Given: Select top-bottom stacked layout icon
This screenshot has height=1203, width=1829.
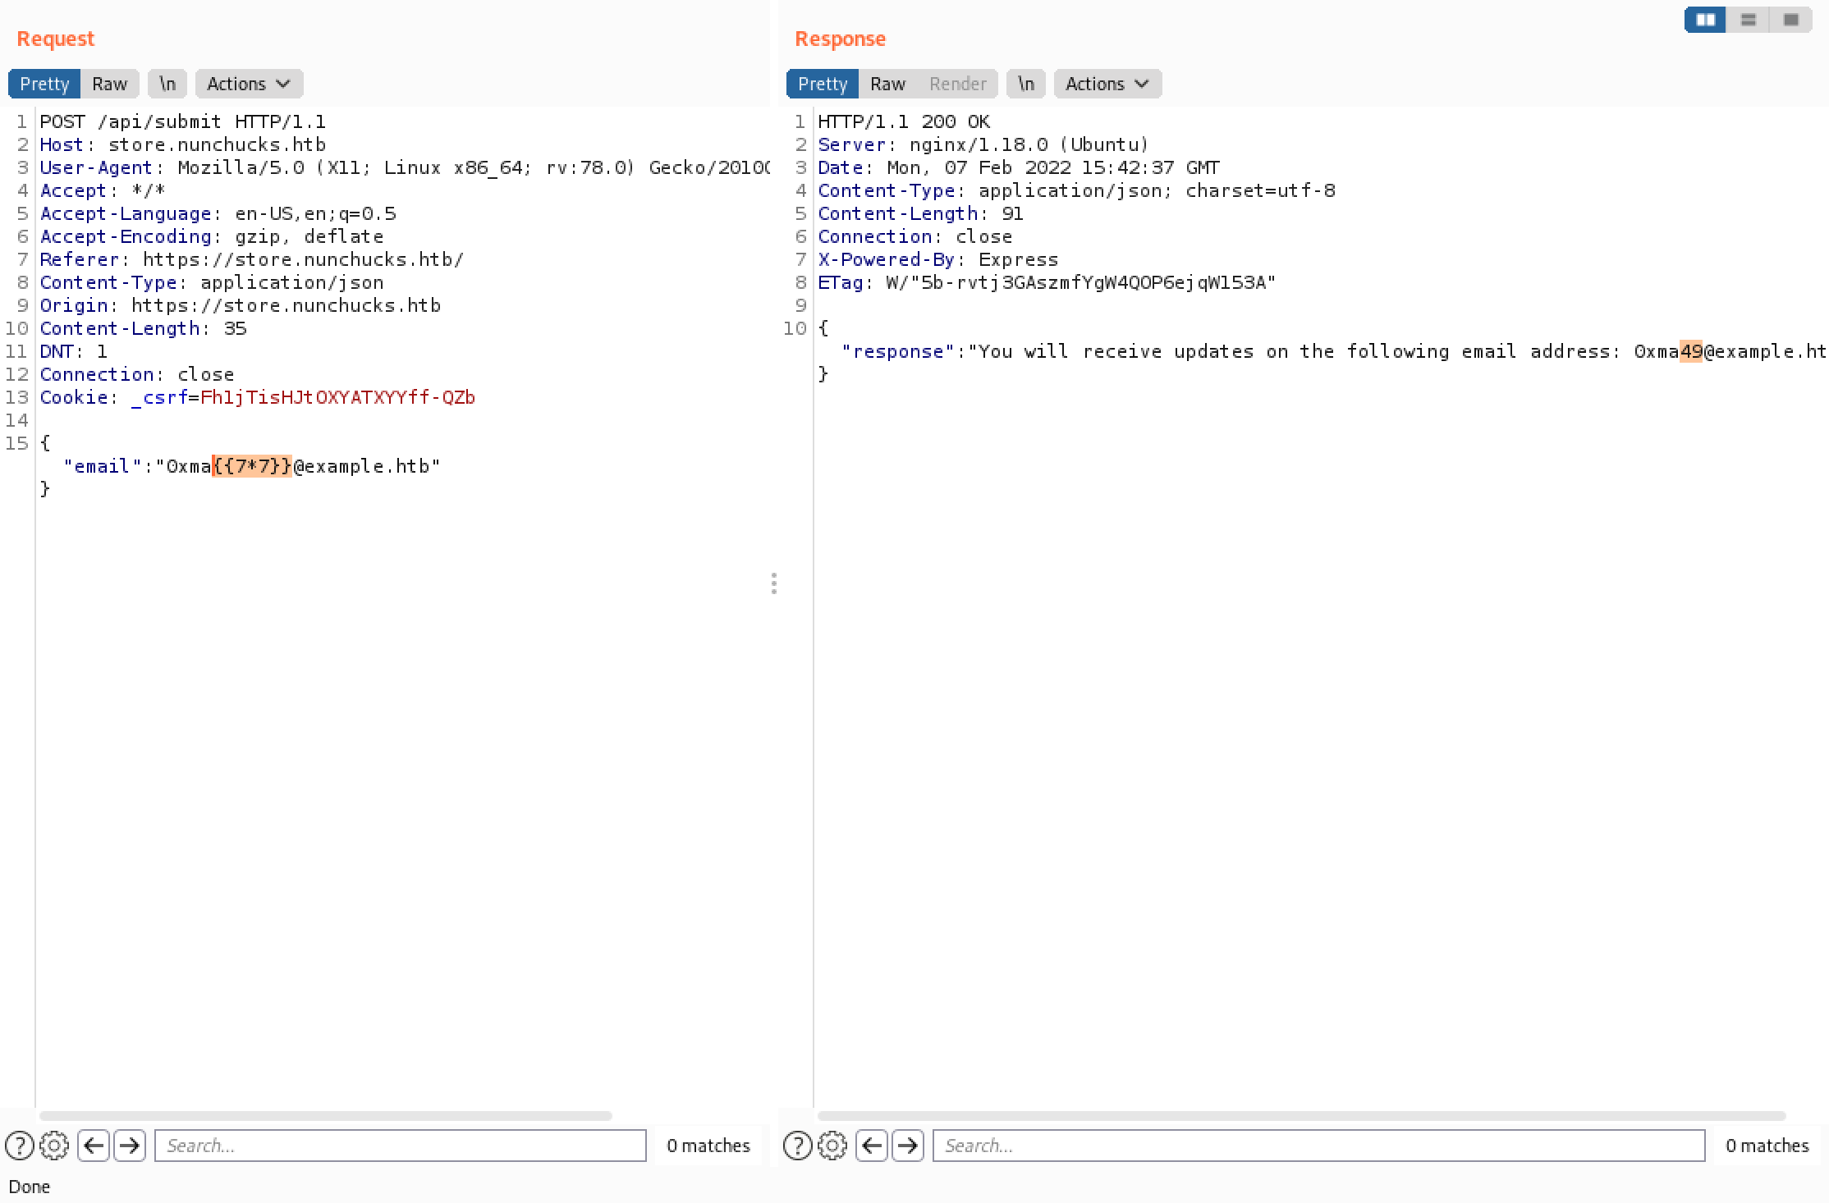Looking at the screenshot, I should pos(1748,20).
